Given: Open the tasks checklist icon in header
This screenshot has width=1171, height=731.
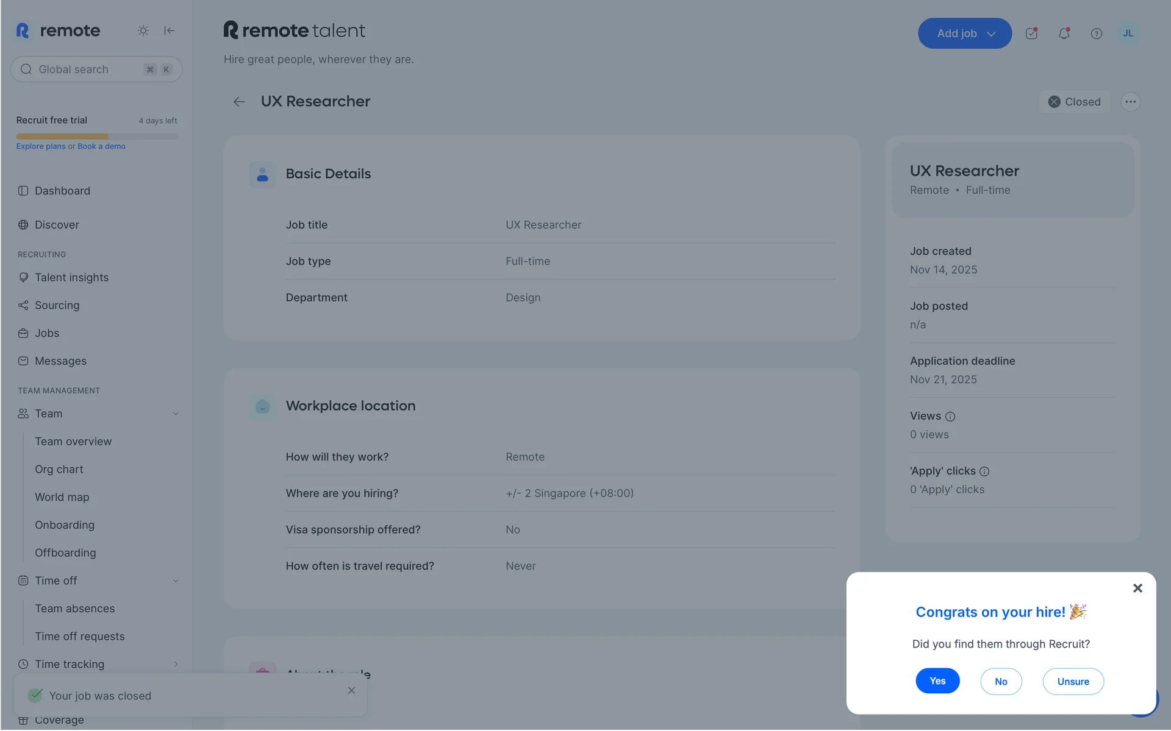Looking at the screenshot, I should coord(1031,34).
